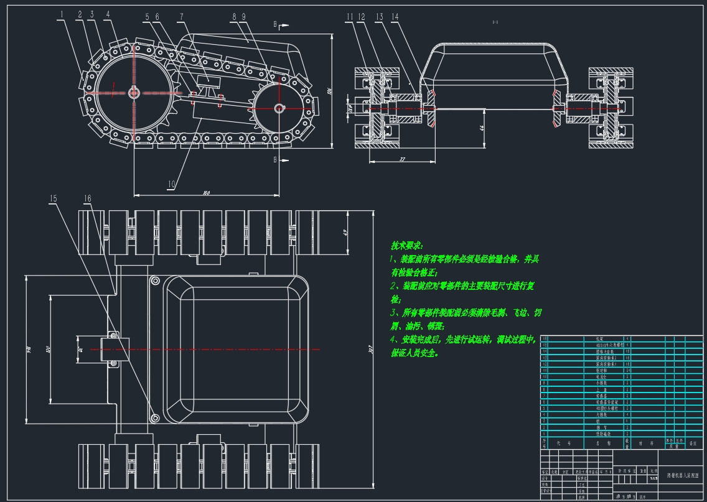Click the 机架 row in parts list
The image size is (707, 502).
point(622,339)
